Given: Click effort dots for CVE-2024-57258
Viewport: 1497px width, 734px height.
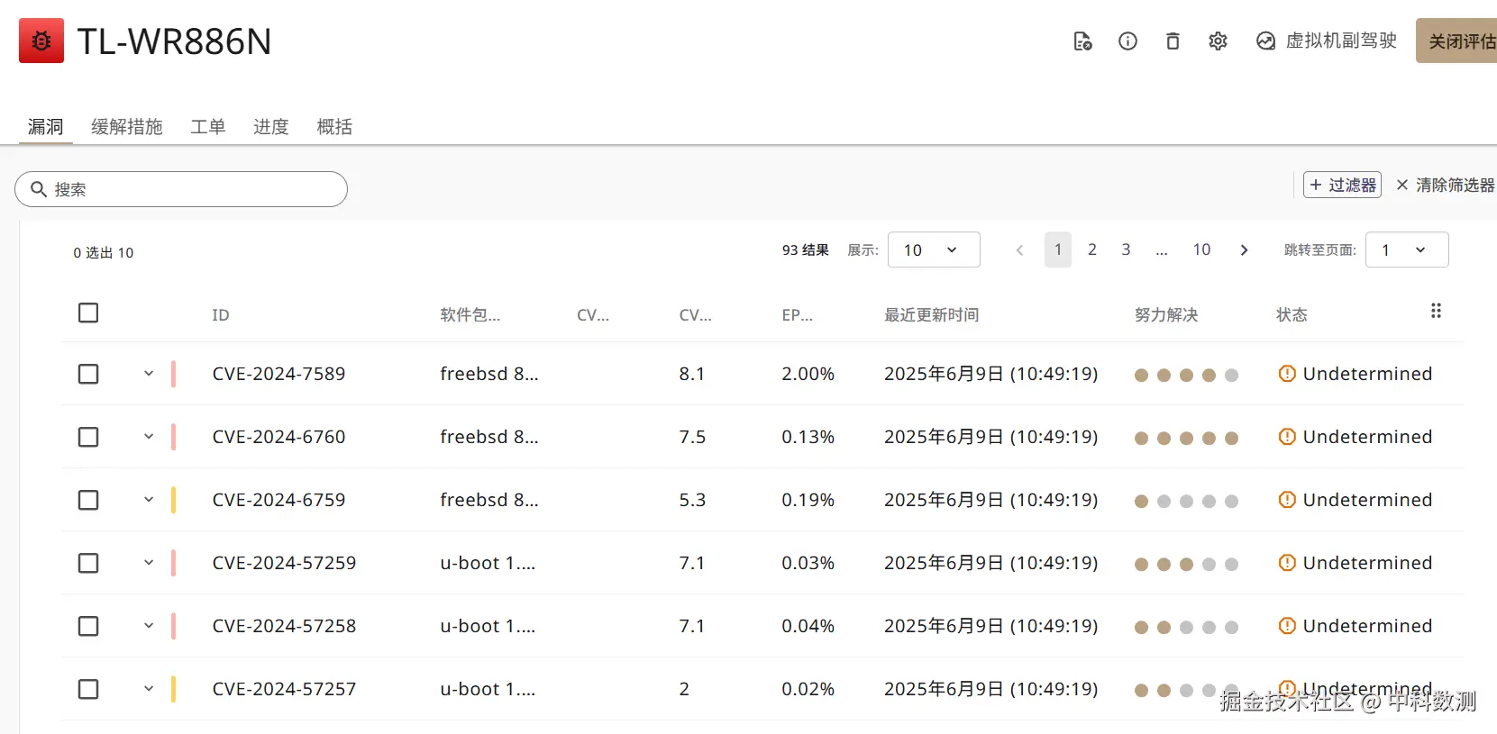Looking at the screenshot, I should (x=1186, y=627).
